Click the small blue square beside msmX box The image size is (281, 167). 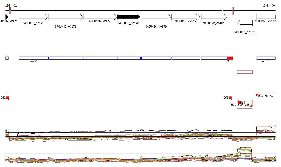click(7, 58)
